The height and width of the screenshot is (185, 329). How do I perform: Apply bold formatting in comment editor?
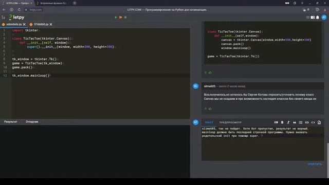282,122
